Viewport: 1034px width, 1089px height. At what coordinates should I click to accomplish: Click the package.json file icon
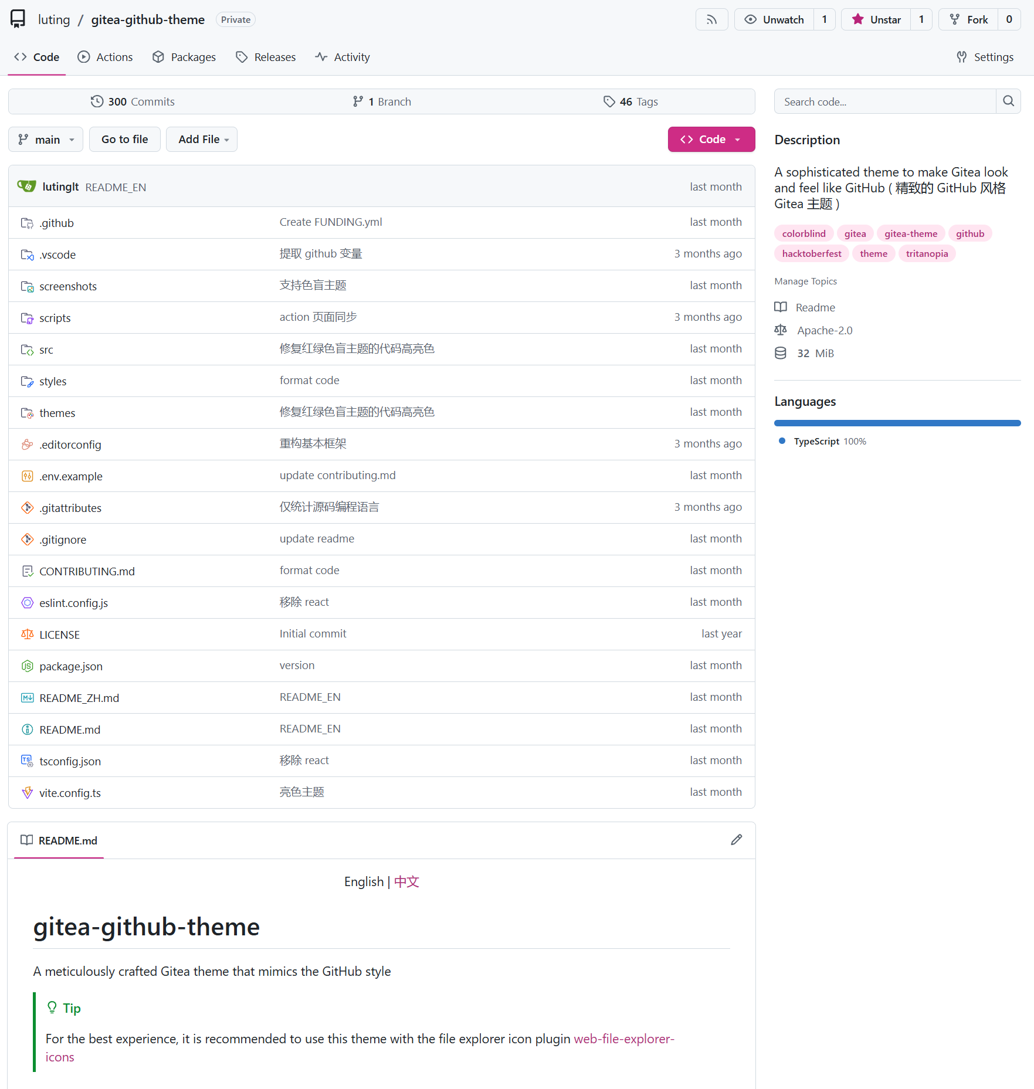[x=27, y=666]
